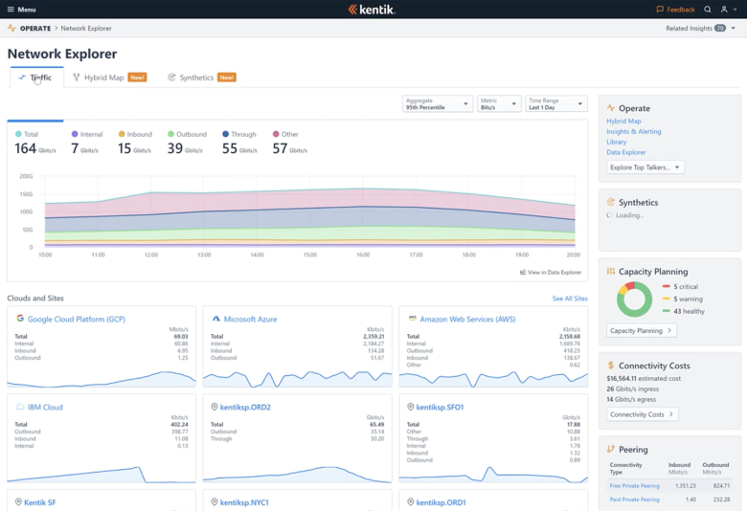Open the Paid Private Peering link
Viewport: 747px width, 511px height.
pyautogui.click(x=635, y=500)
